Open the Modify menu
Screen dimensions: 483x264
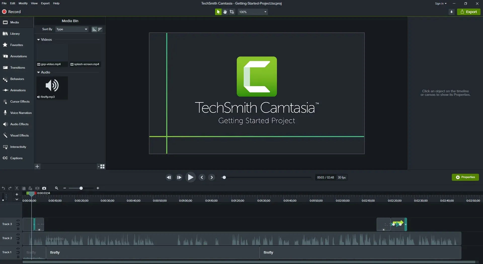point(23,3)
